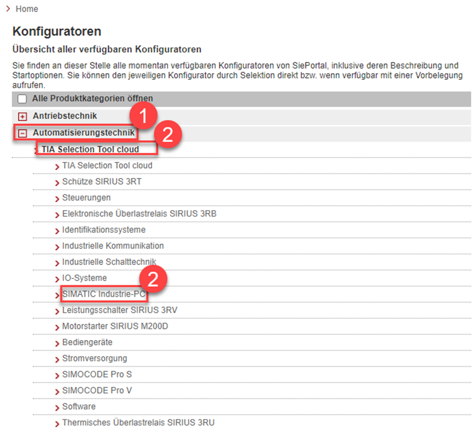Click chevron arrow before SIMOCODE Pro S
Viewport: 476px width, 429px height.
tap(57, 375)
